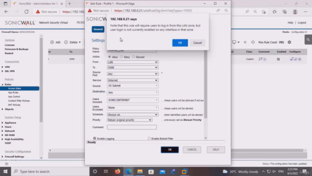The image size is (312, 176).
Task: Open the Priority dropdown
Action: click(x=130, y=120)
